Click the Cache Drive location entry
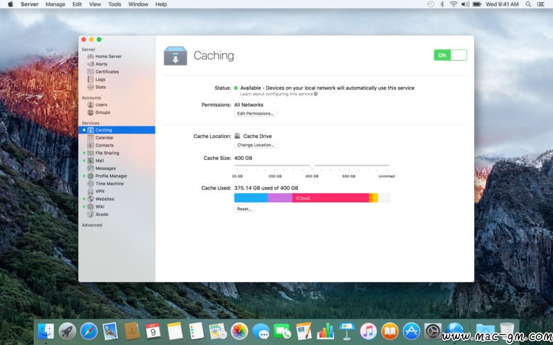553x345 pixels. tap(253, 136)
